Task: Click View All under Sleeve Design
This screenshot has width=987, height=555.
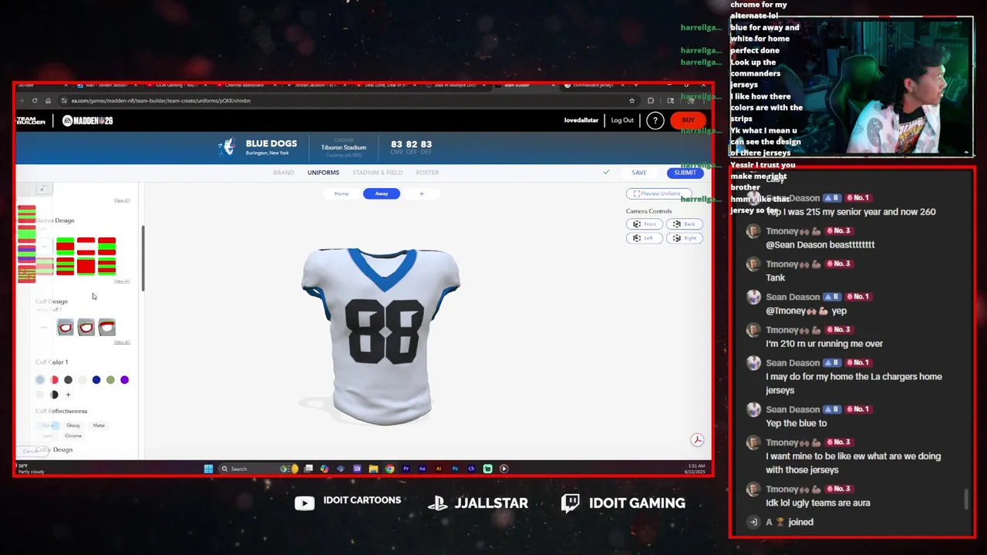Action: tap(122, 281)
